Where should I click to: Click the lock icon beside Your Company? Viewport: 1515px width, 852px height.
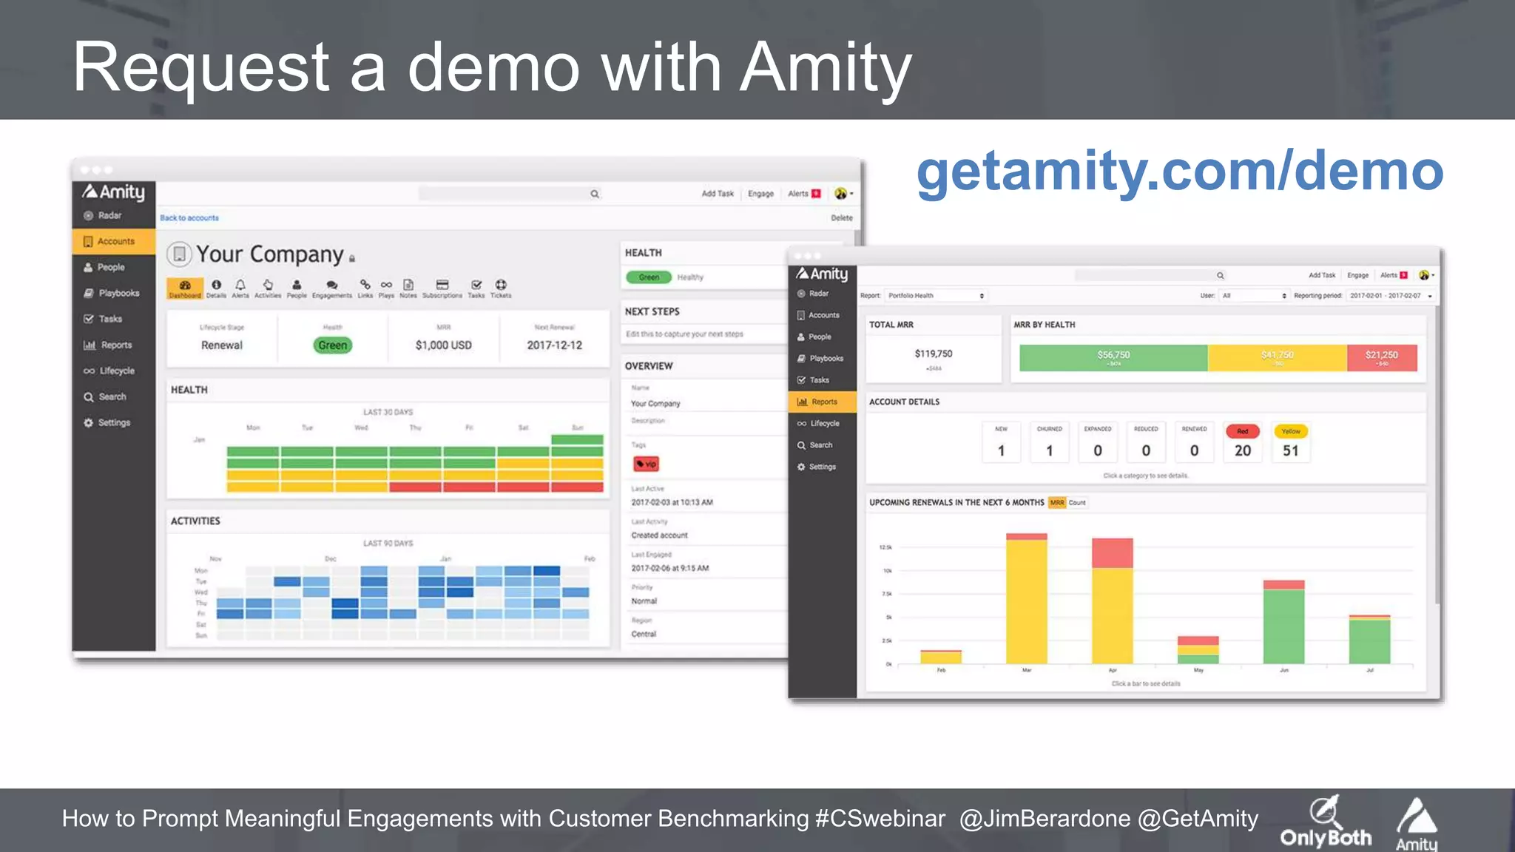click(352, 259)
